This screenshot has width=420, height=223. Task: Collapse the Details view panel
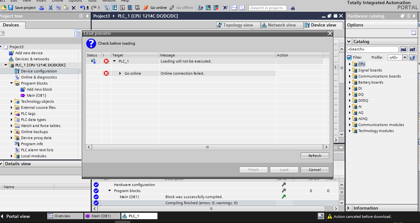point(2,164)
